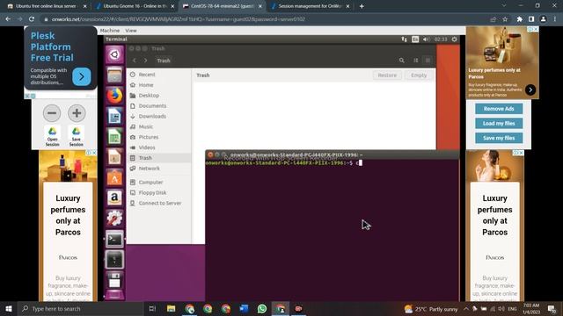Click Load my files button

[x=499, y=123]
